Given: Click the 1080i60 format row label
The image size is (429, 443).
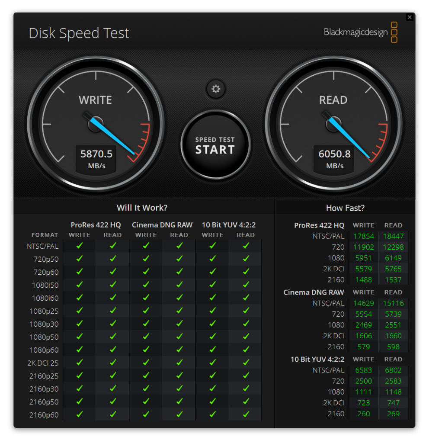Looking at the screenshot, I should (45, 298).
